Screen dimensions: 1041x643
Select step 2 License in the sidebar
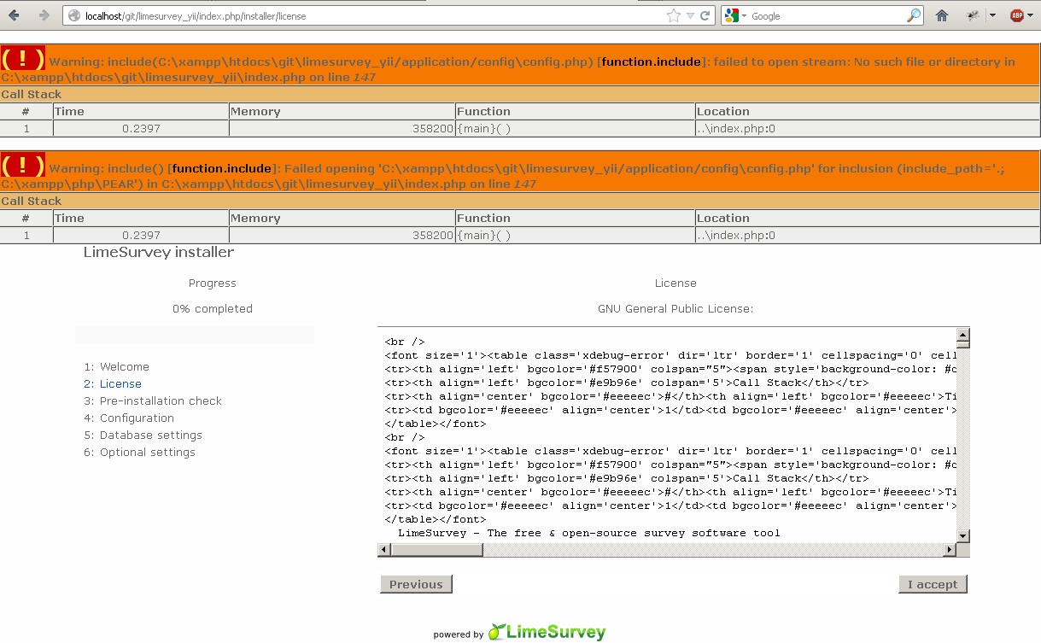click(x=120, y=384)
